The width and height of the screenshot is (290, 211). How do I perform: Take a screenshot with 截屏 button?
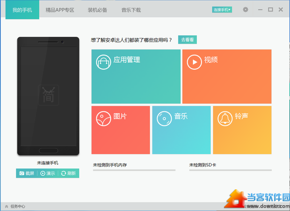point(27,173)
